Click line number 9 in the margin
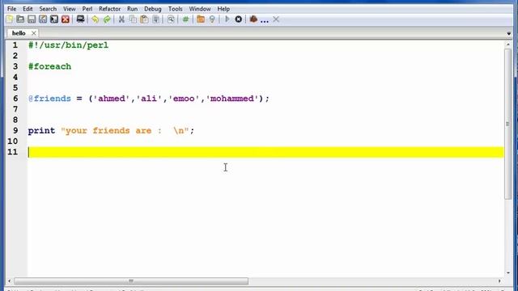 pyautogui.click(x=15, y=131)
